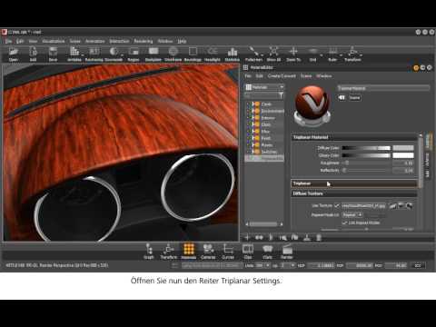Open Create/Convert menu in Material Editor

[x=282, y=75]
